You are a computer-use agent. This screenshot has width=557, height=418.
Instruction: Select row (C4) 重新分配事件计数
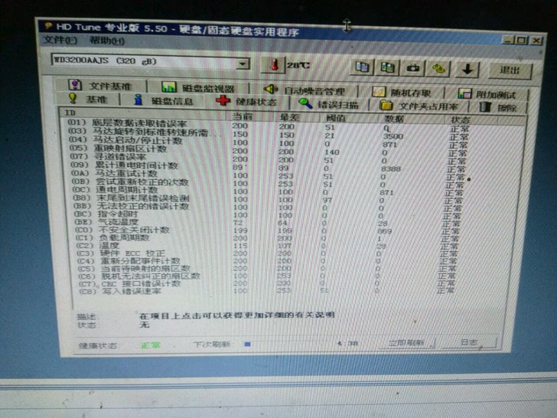click(293, 261)
